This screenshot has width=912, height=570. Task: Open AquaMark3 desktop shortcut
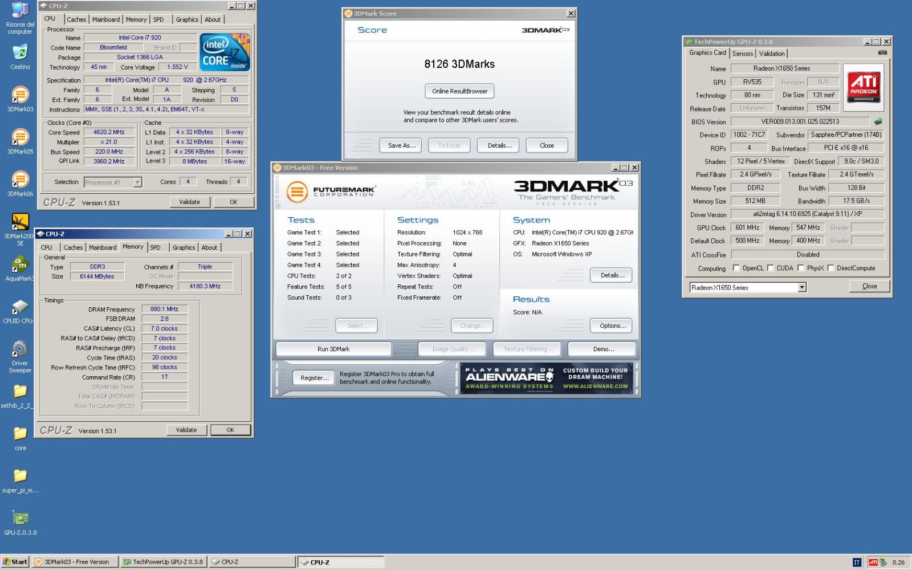20,269
